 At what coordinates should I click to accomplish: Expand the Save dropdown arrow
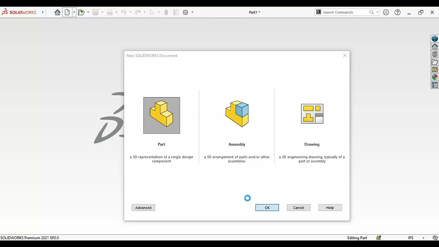(102, 12)
